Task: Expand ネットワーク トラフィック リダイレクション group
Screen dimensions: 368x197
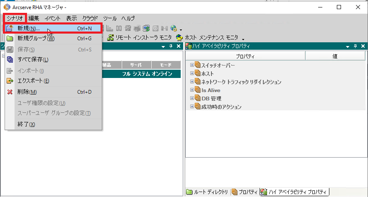Action: tap(192, 82)
